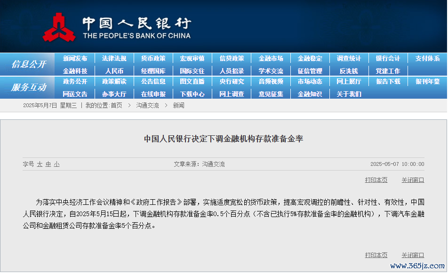Click 信息公开 section header
Screen dimensions: 448x273
[x=29, y=64]
